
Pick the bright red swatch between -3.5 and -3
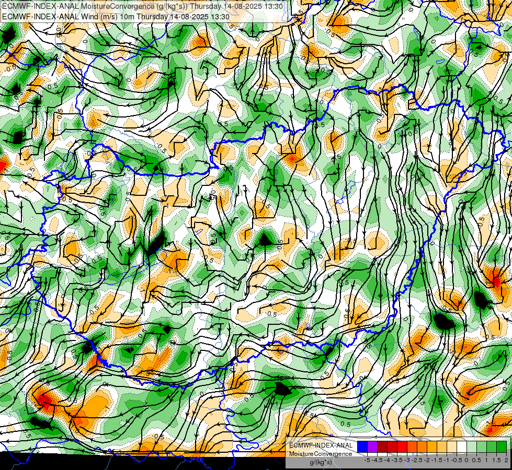pyautogui.click(x=402, y=446)
